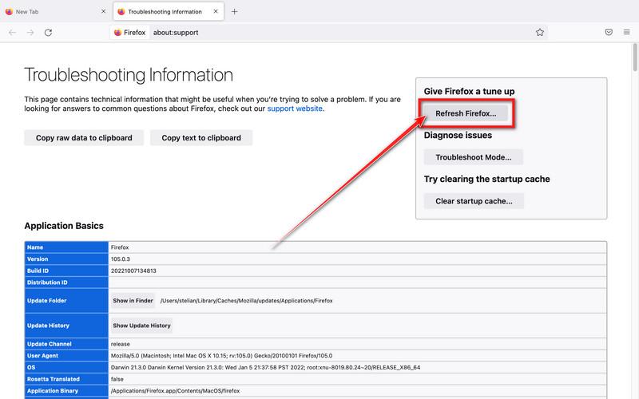The image size is (639, 399).
Task: Click the Version header cell
Action: [x=66, y=259]
